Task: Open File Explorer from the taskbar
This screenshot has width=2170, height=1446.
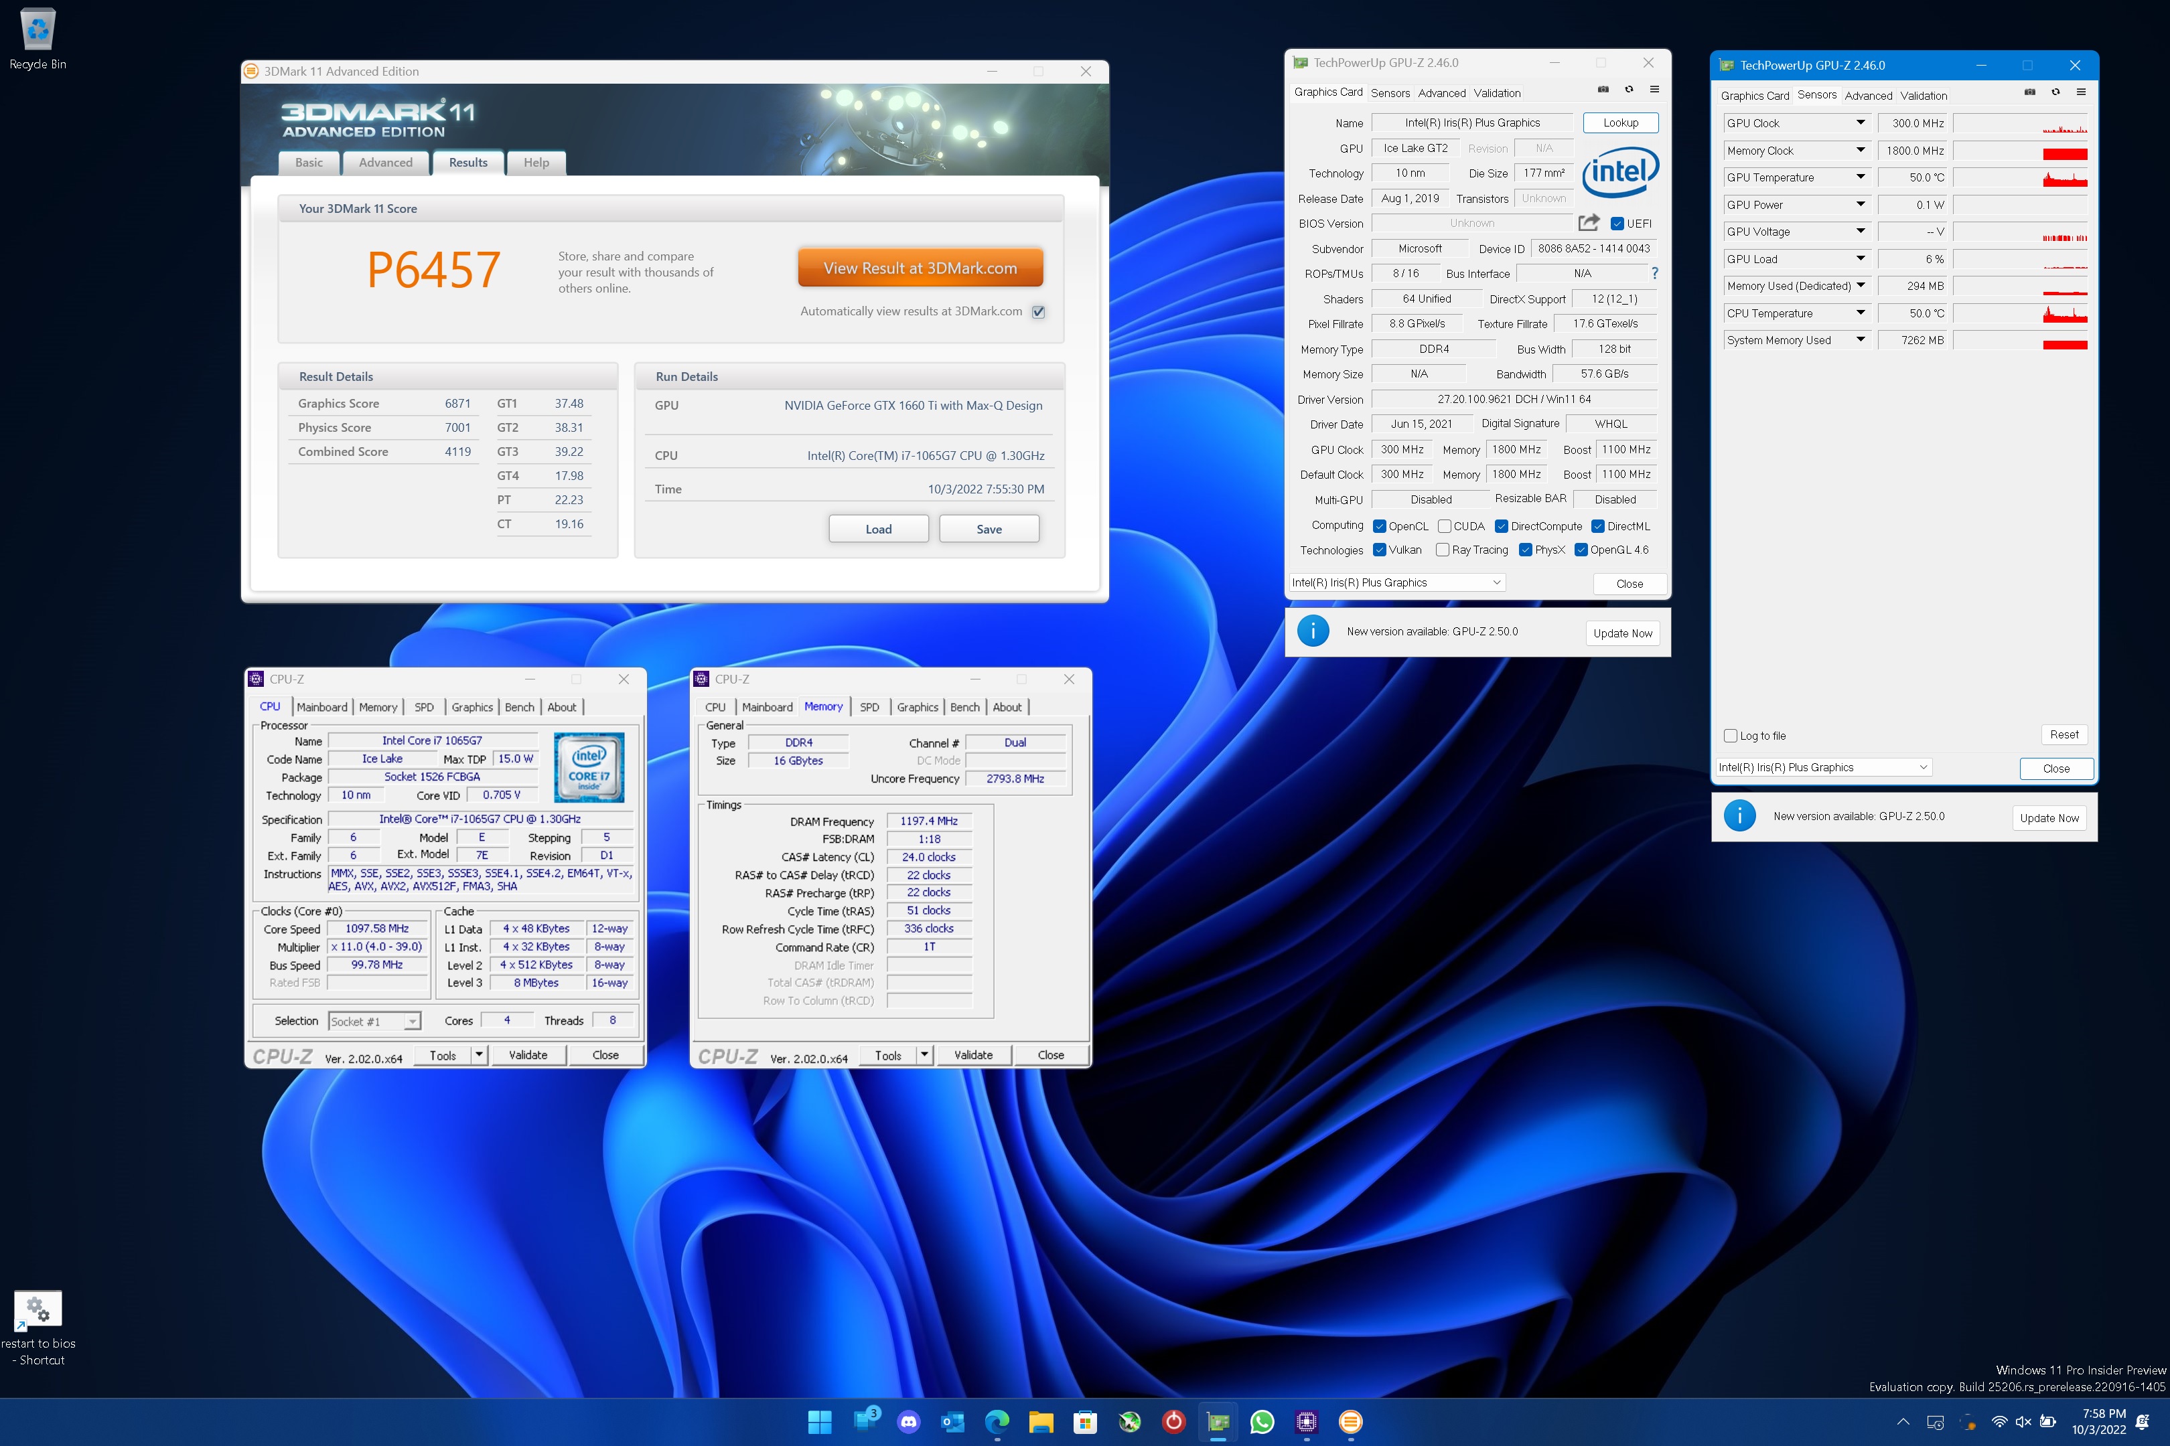Action: (x=1041, y=1422)
